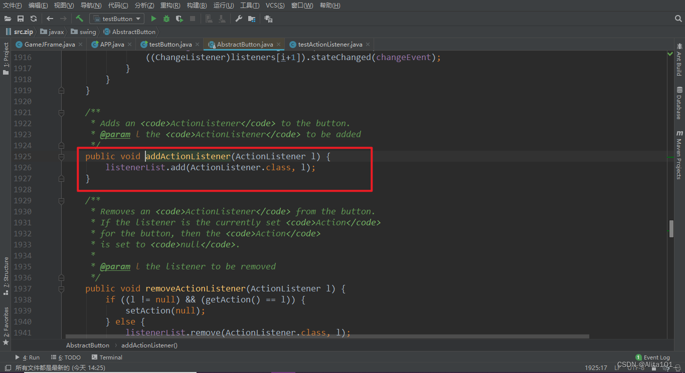The width and height of the screenshot is (685, 373).
Task: Collapse Javadoc fold marker at line 1929
Action: (x=61, y=201)
